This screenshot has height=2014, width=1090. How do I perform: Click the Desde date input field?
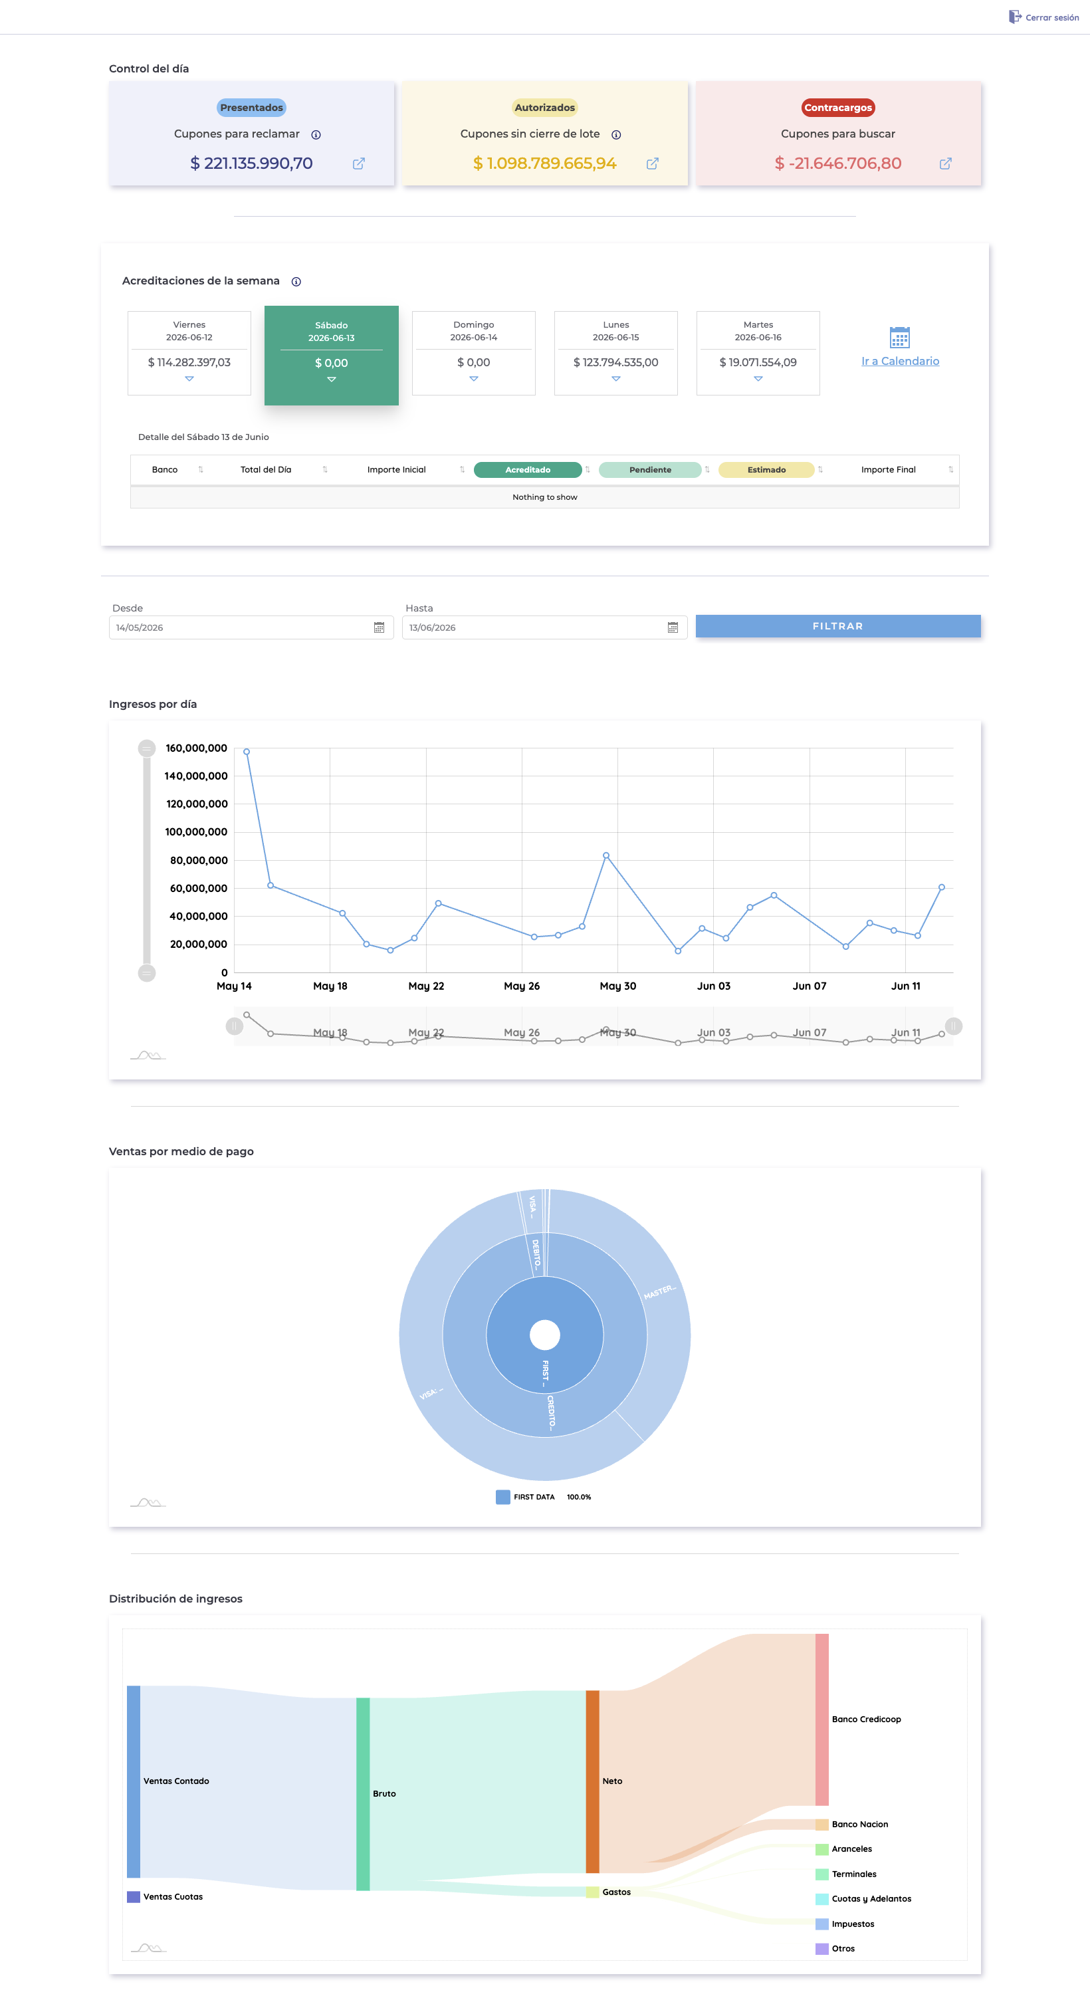(251, 627)
